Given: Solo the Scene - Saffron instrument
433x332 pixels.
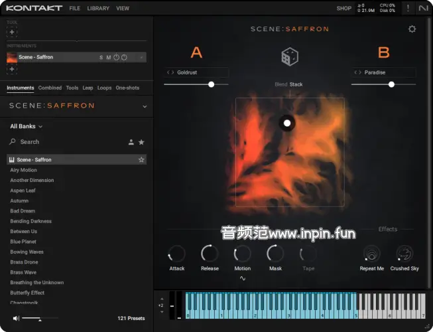Looking at the screenshot, I should click(x=101, y=58).
